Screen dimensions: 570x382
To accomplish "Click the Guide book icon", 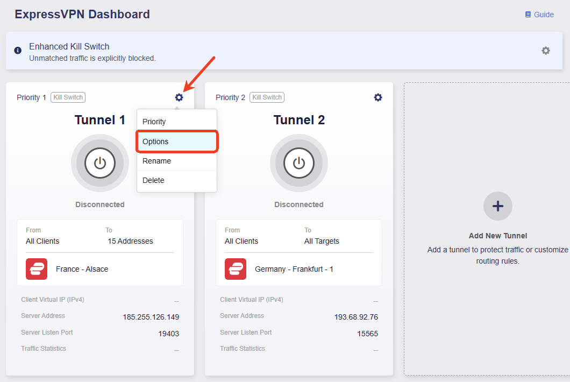I will click(528, 15).
